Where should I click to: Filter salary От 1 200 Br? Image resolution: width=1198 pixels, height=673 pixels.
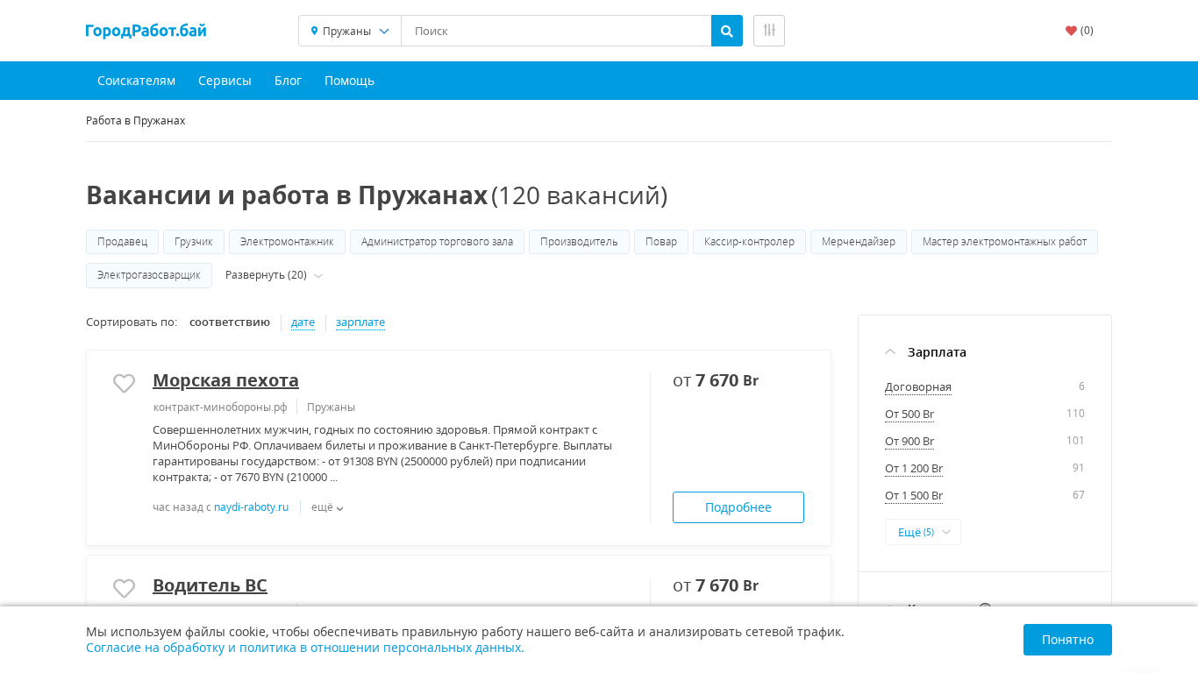click(x=914, y=469)
